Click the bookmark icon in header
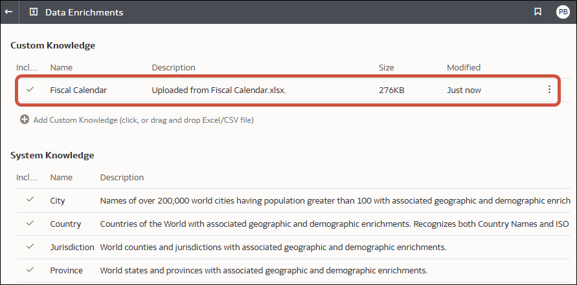 pos(537,12)
